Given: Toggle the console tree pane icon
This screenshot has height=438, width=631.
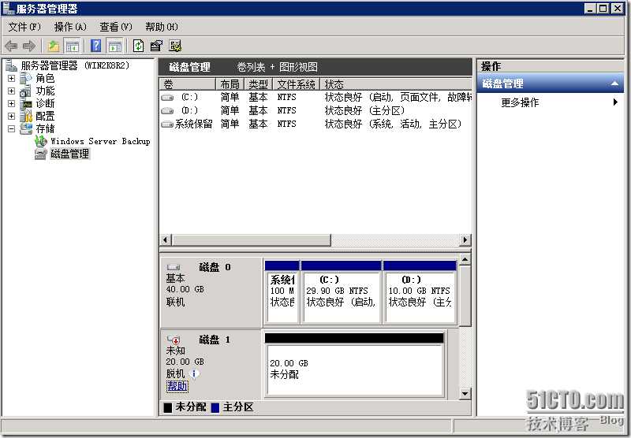Looking at the screenshot, I should (x=73, y=46).
